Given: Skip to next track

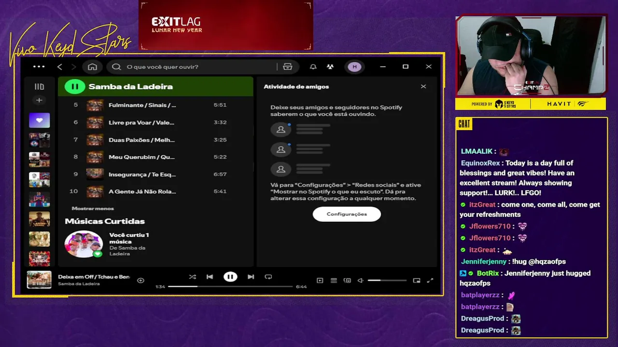Looking at the screenshot, I should (251, 277).
